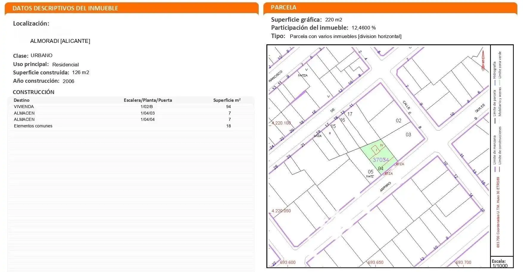
Task: Select the '4.220.050' coordinate label
Action: pyautogui.click(x=281, y=211)
